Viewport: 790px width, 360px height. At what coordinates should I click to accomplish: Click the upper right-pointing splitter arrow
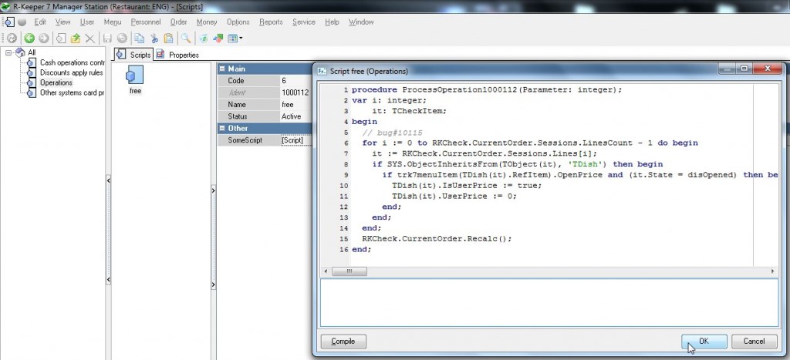(x=214, y=191)
